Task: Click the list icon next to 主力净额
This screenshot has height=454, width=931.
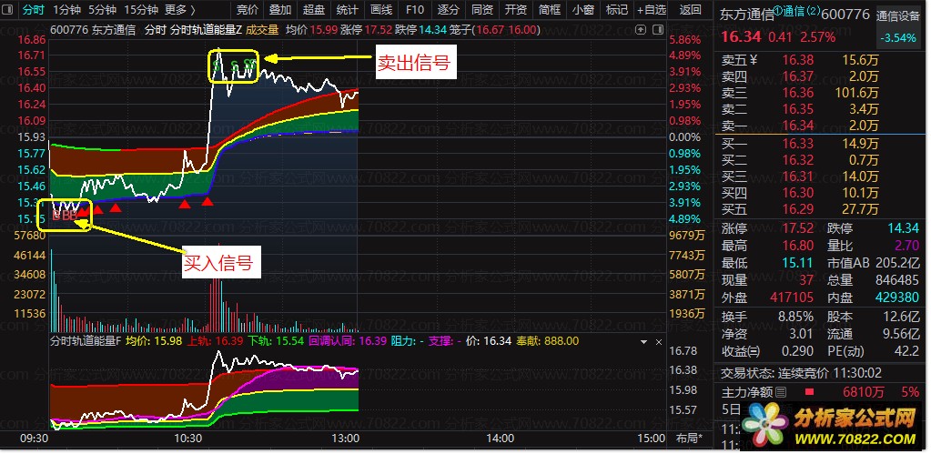Action: point(781,392)
